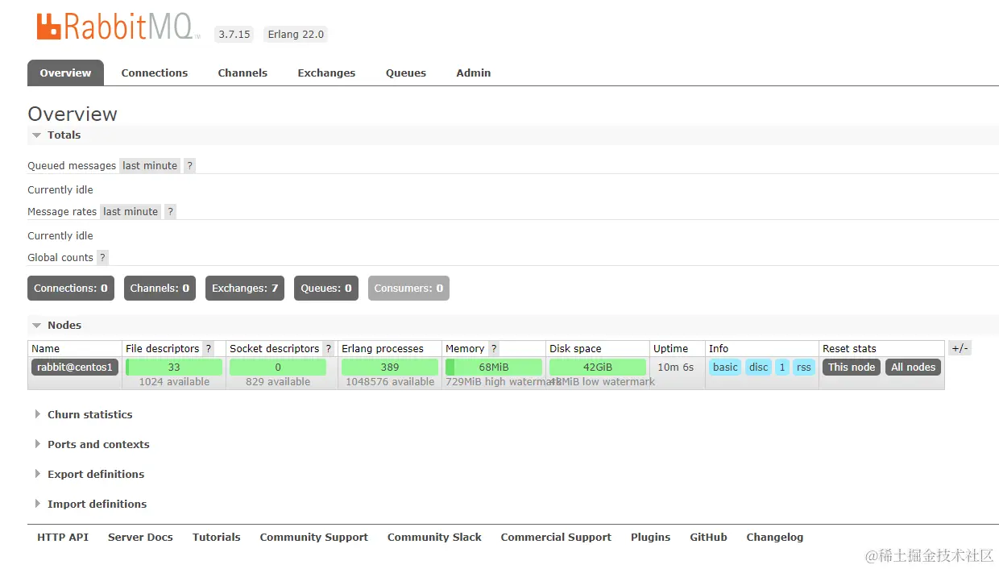Click the Consumers: 0 count button

408,289
